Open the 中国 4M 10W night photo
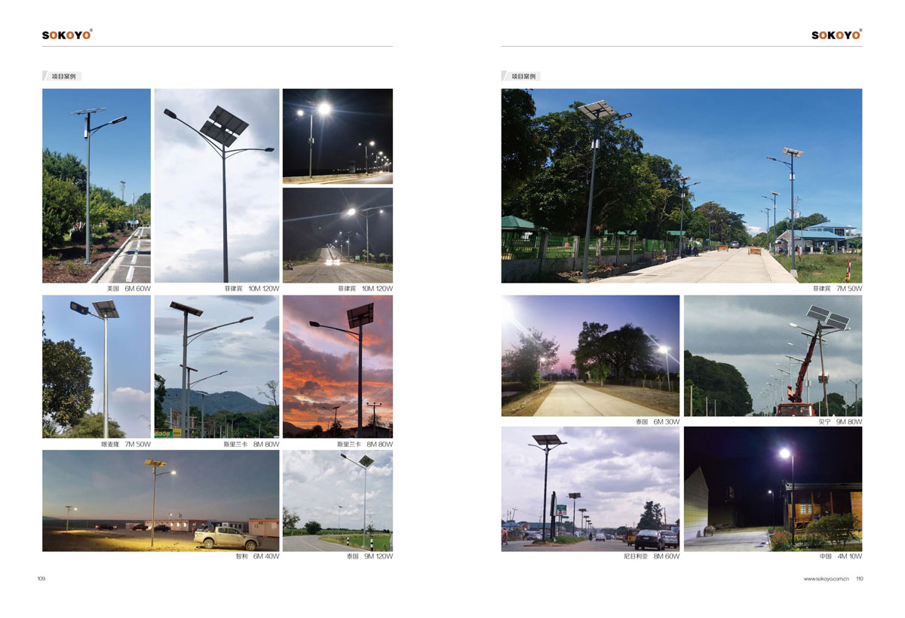The width and height of the screenshot is (905, 618). click(772, 488)
